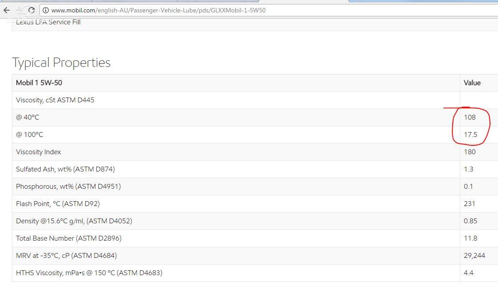Select the 'Value' column header
498x296 pixels.
pyautogui.click(x=472, y=83)
